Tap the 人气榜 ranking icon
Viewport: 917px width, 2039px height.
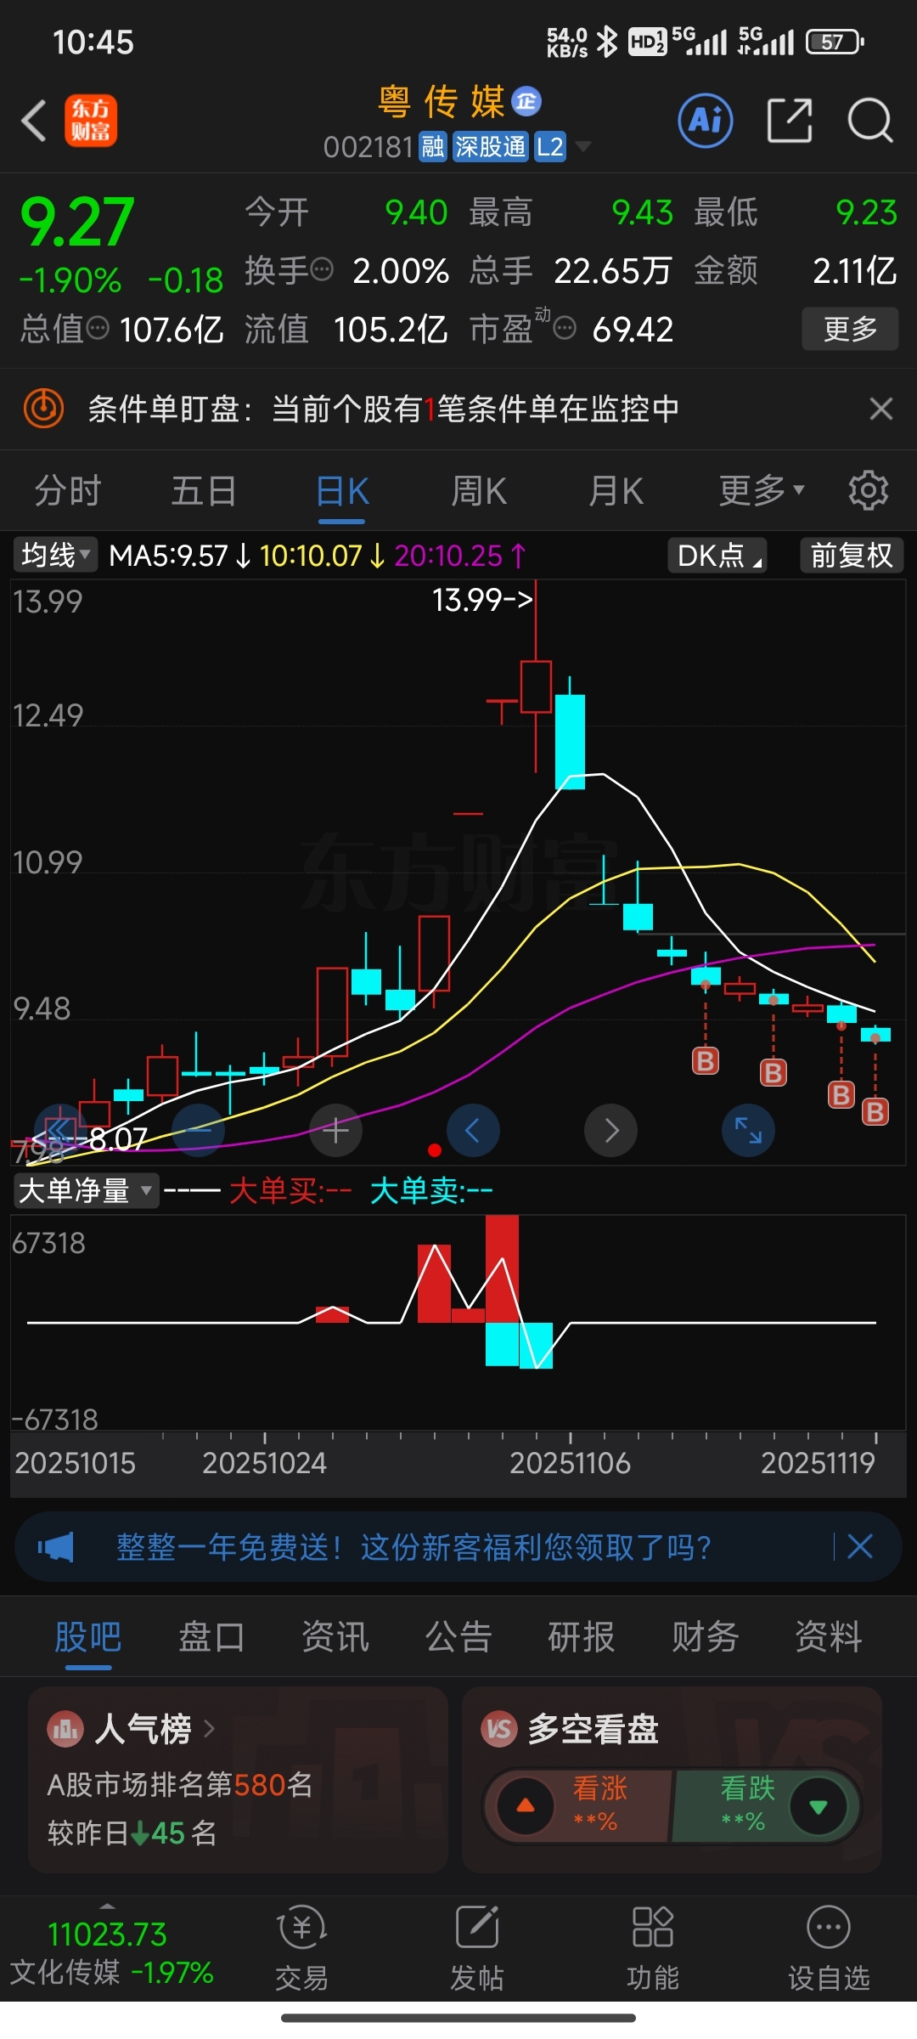click(x=65, y=1729)
